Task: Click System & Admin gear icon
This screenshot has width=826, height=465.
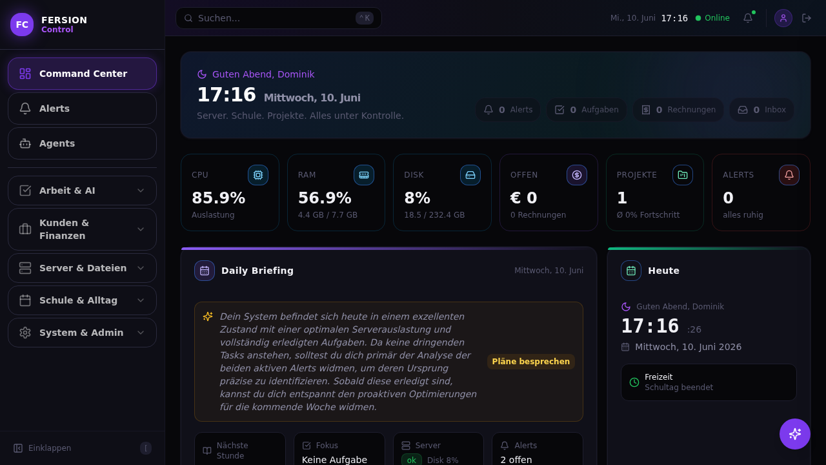Action: click(x=25, y=333)
